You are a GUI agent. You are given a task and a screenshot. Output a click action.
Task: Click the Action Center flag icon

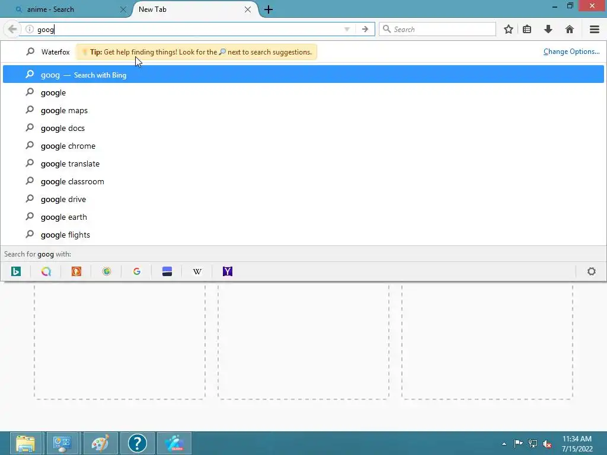pos(518,443)
